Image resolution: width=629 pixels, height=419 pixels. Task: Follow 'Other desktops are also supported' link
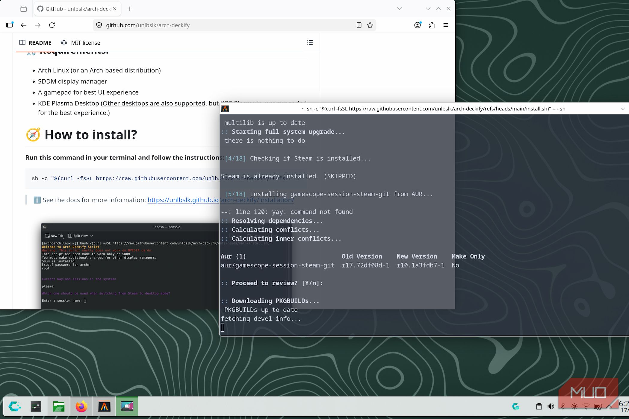click(154, 103)
